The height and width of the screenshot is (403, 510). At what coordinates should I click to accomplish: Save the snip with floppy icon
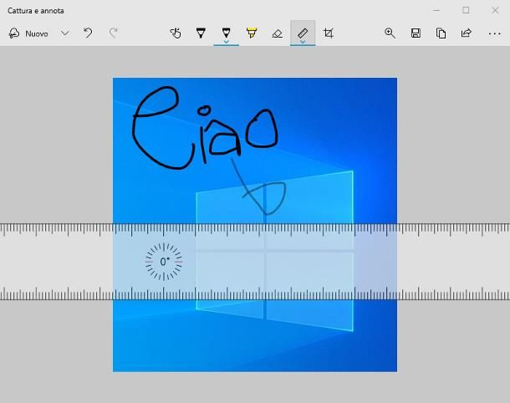(x=416, y=33)
